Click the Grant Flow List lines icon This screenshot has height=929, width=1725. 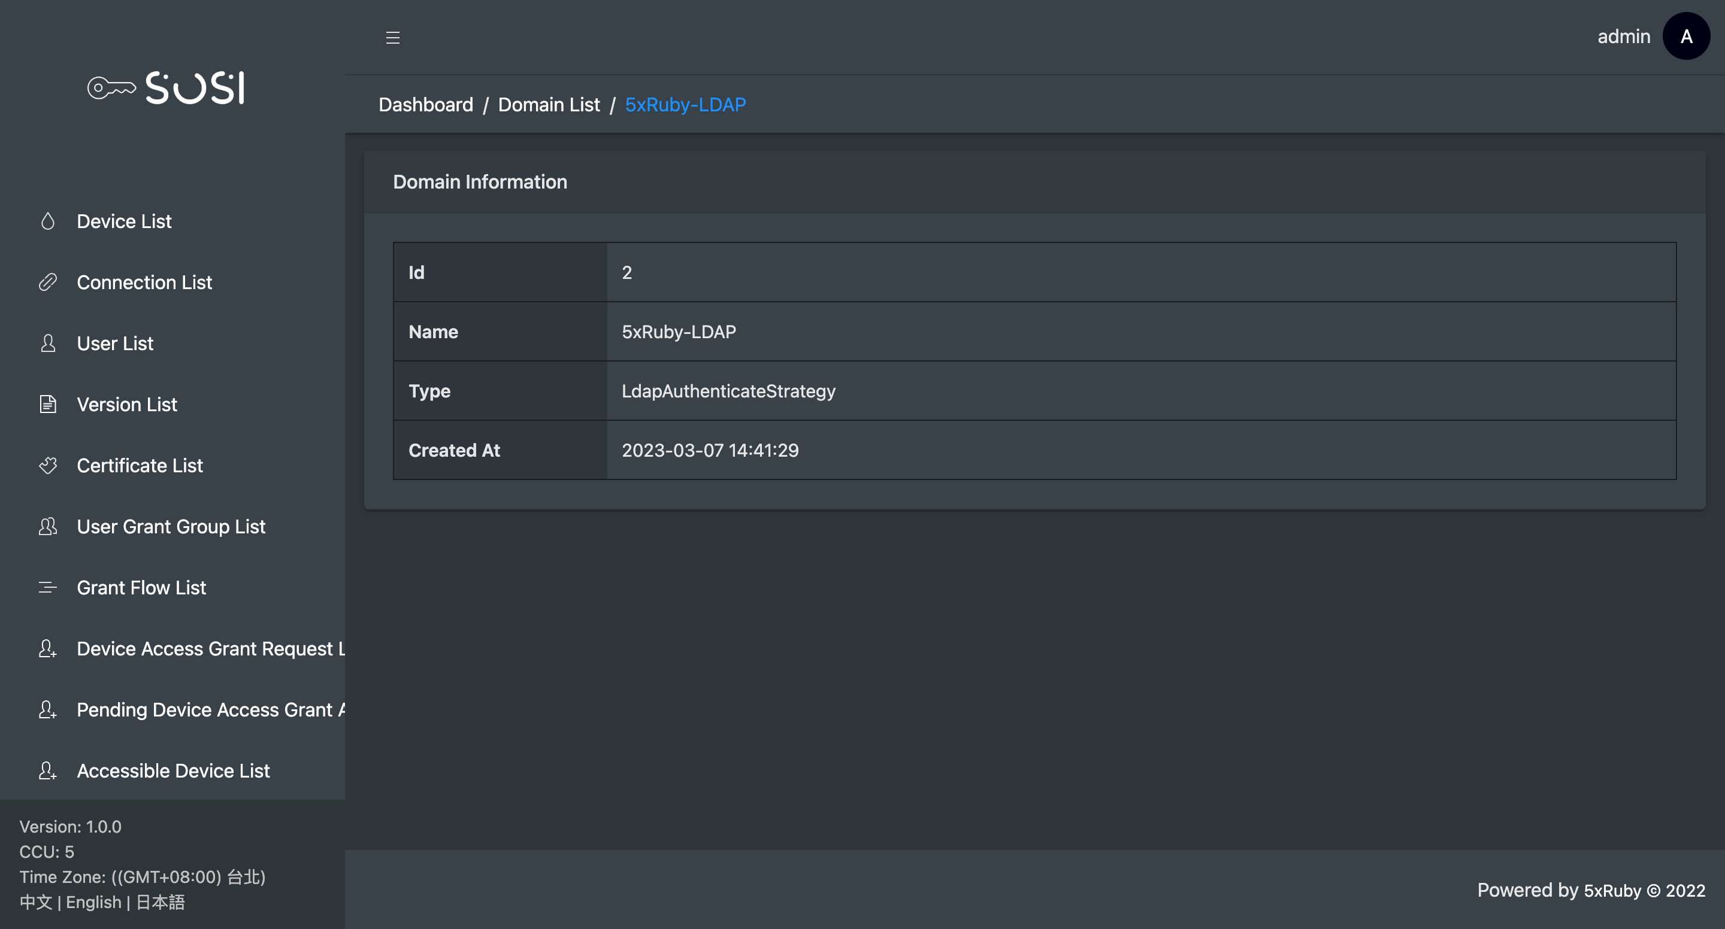click(x=47, y=588)
